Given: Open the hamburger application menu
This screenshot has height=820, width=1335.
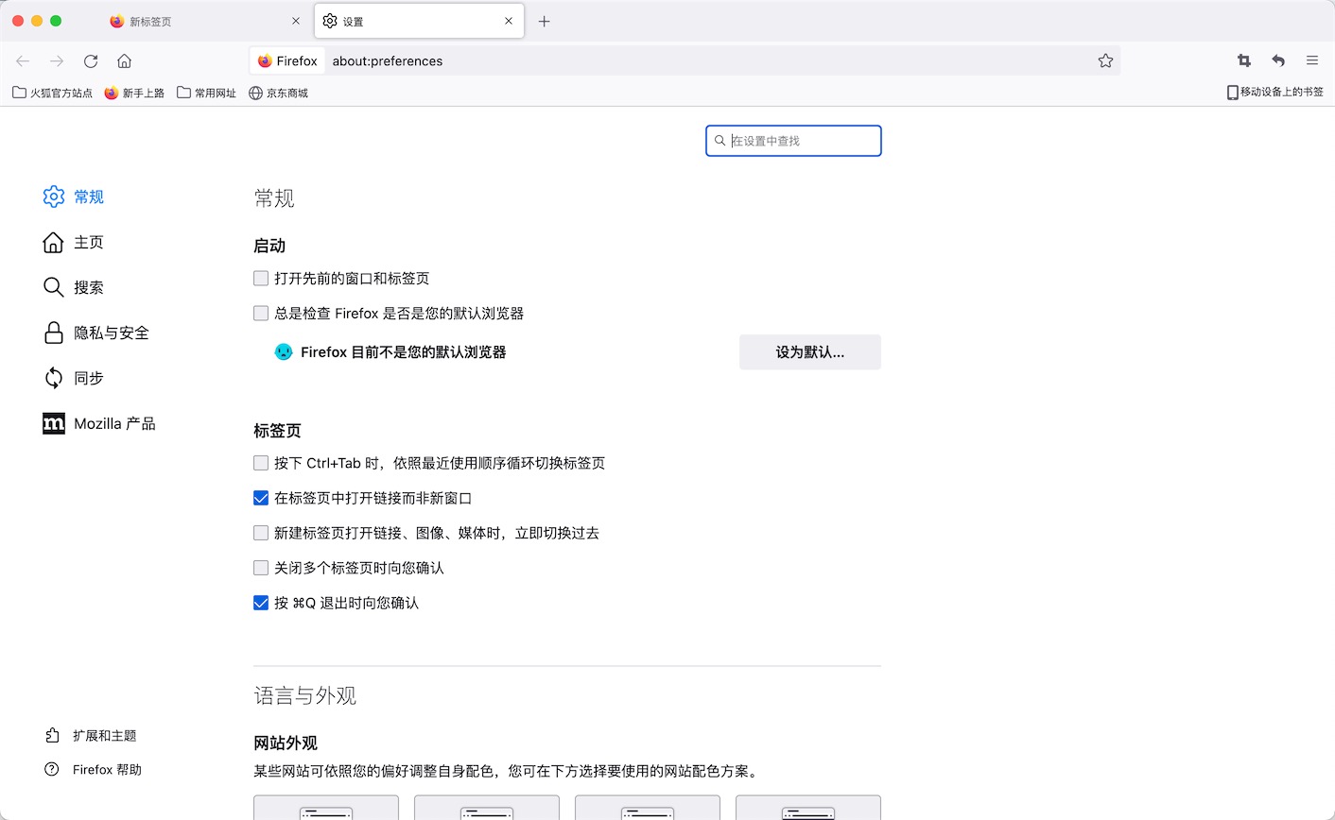Looking at the screenshot, I should click(1312, 60).
